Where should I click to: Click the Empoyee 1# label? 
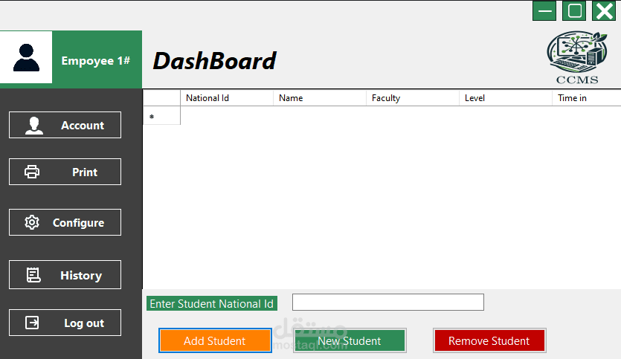tap(96, 60)
